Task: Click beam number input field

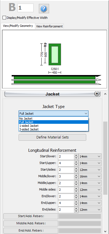Action: coord(26,8)
